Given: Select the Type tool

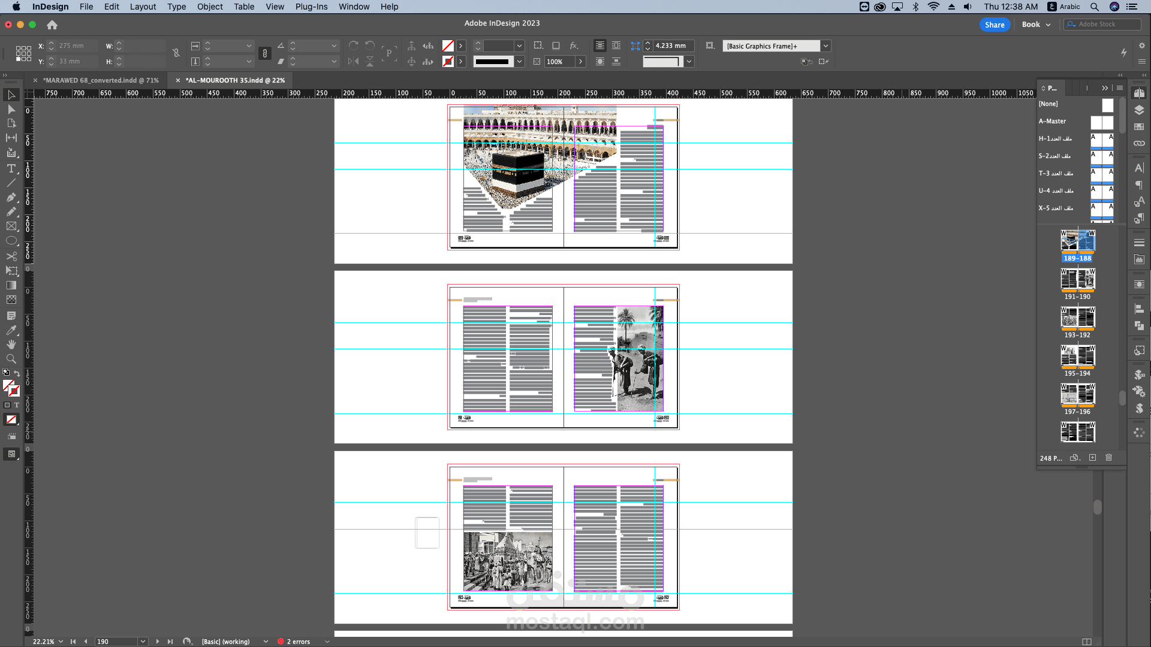Looking at the screenshot, I should [x=11, y=168].
